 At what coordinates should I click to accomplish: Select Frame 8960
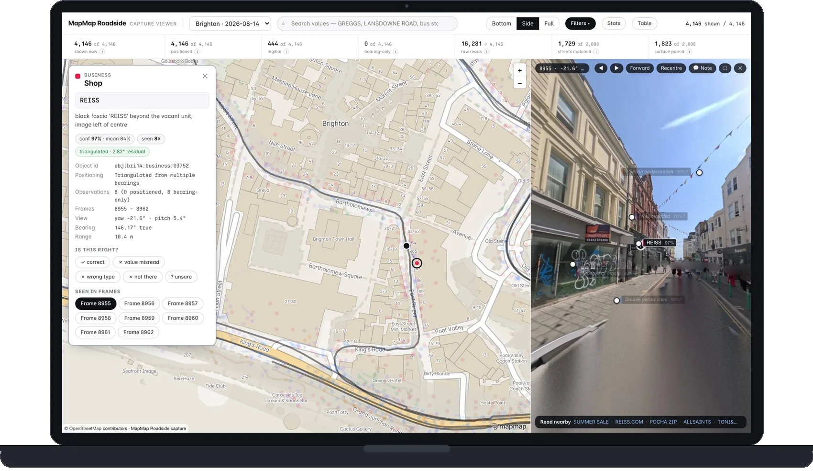point(183,318)
